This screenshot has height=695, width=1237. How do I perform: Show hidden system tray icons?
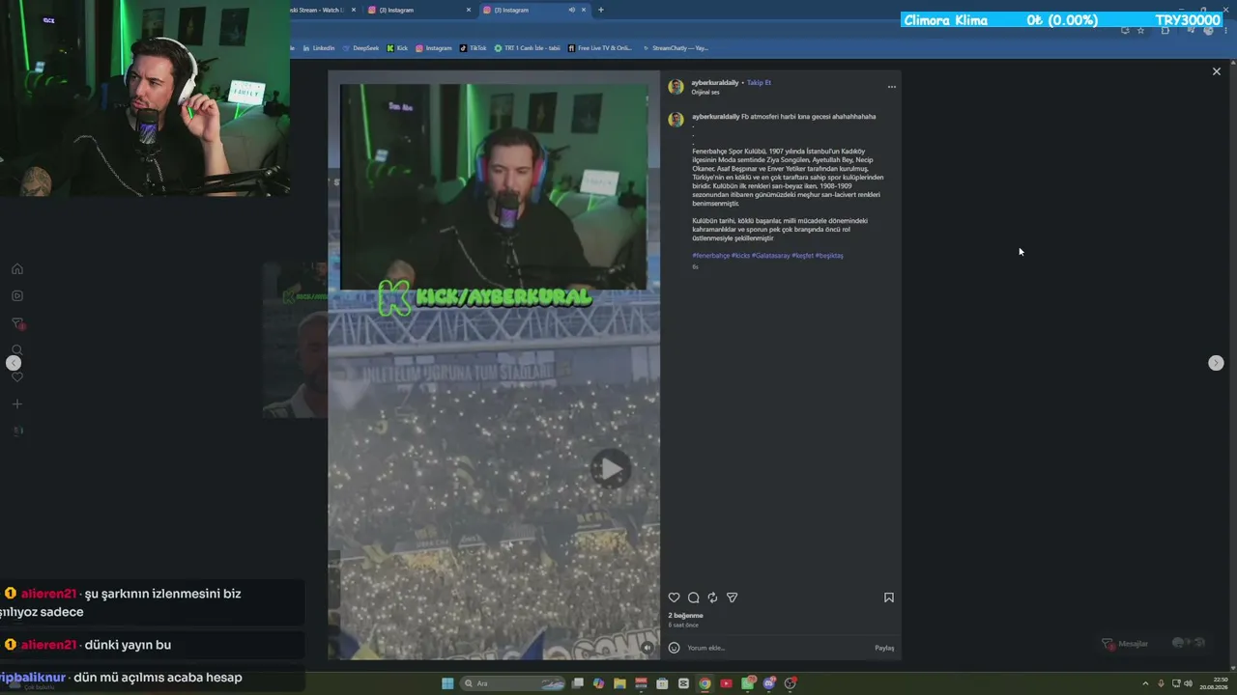(x=1146, y=683)
